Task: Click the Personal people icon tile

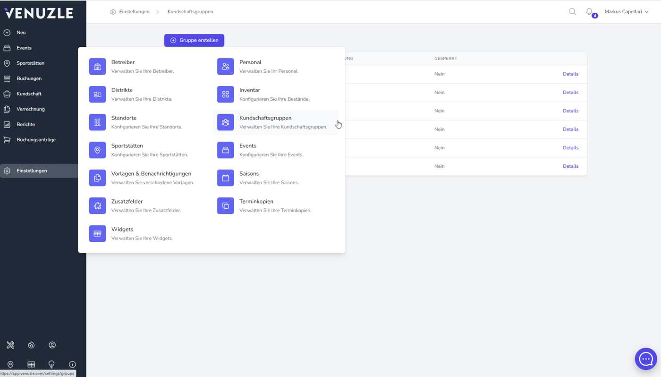Action: 225,67
